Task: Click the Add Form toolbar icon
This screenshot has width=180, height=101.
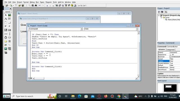Action: (11, 6)
